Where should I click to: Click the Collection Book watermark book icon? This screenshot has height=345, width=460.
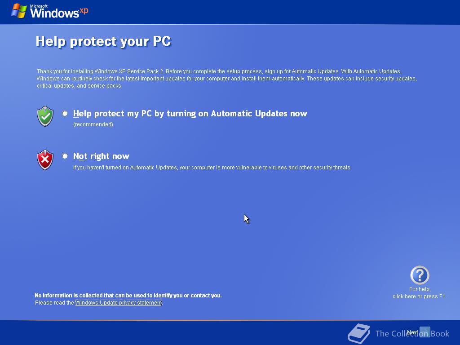pyautogui.click(x=359, y=333)
